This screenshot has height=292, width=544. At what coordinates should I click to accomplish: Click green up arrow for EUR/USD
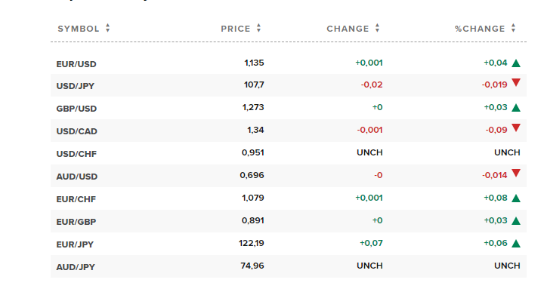[x=516, y=63]
